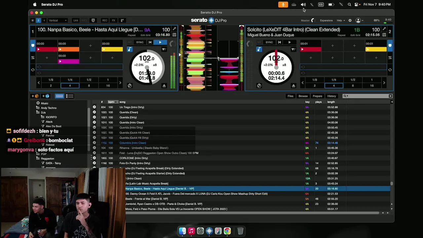Select the loops tab icon on deck 1
423x238 pixels.
coord(33,70)
